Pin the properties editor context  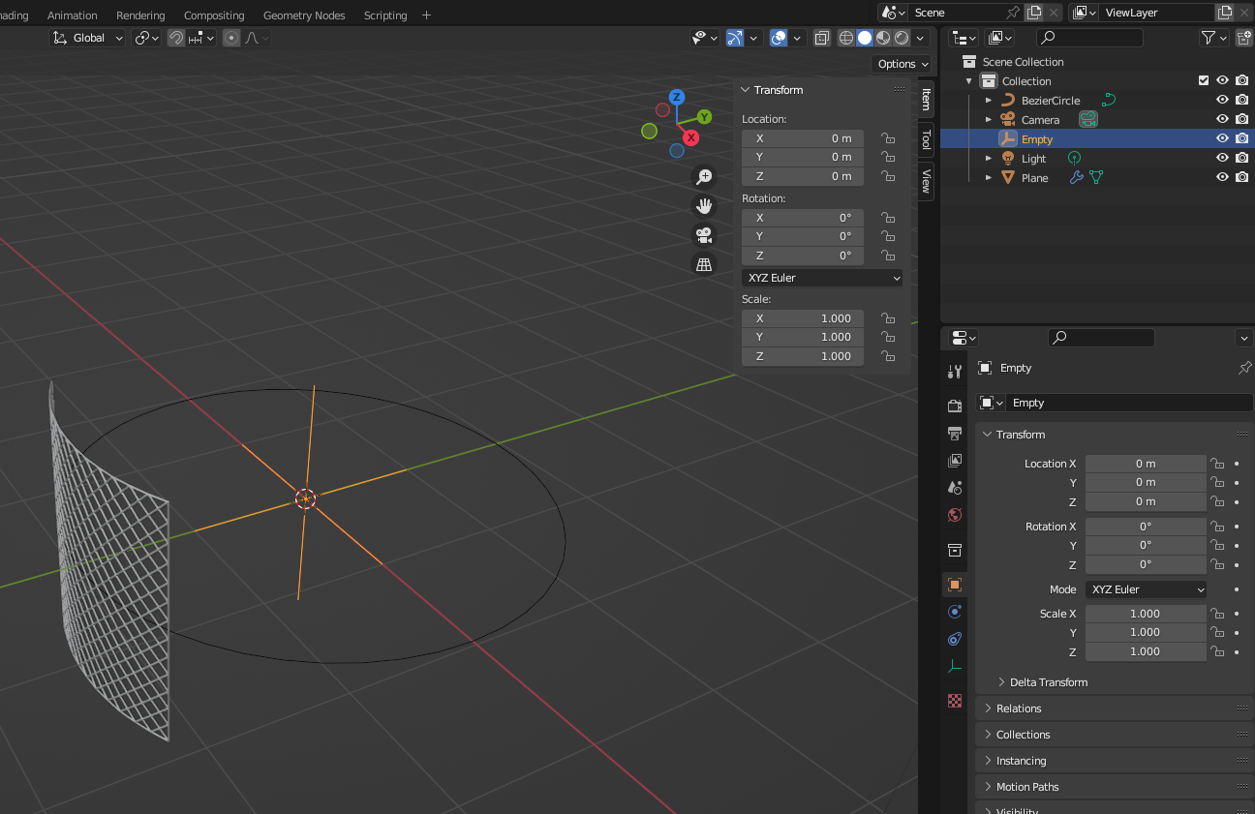coord(1245,368)
